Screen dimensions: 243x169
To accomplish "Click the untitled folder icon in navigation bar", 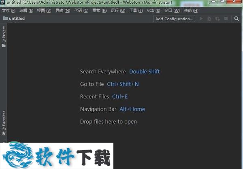I will (5, 18).
